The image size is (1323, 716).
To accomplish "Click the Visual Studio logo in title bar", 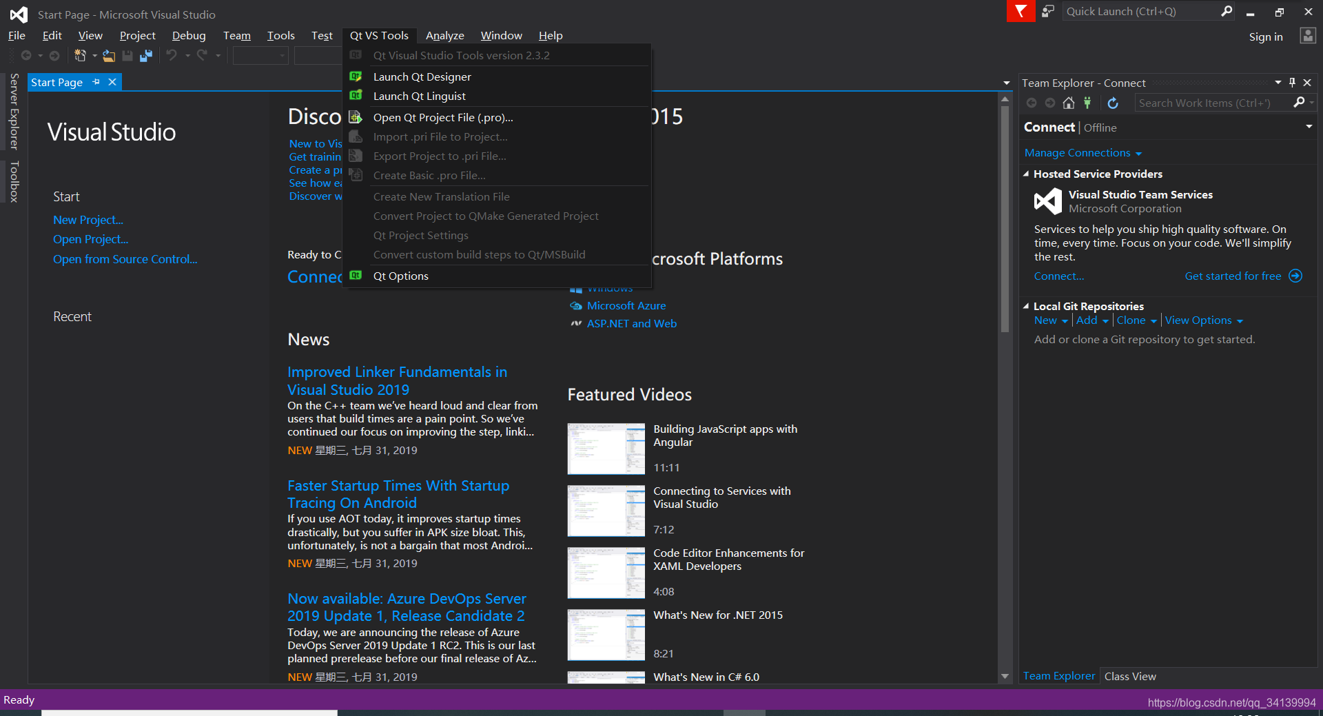I will point(19,14).
